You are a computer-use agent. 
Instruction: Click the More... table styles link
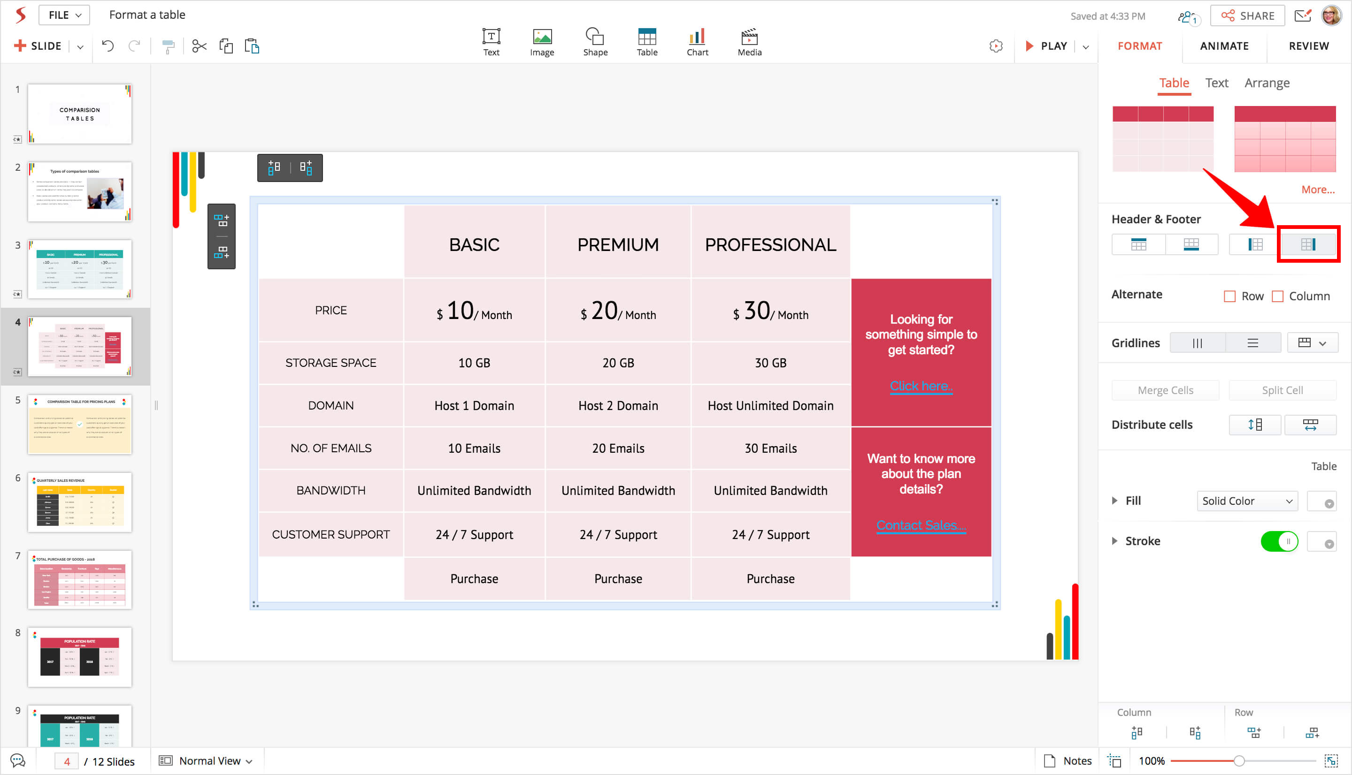(x=1317, y=190)
